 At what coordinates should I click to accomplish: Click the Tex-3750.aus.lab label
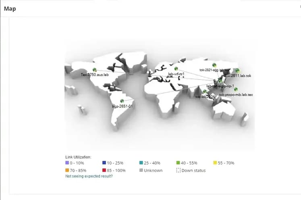[x=95, y=75]
